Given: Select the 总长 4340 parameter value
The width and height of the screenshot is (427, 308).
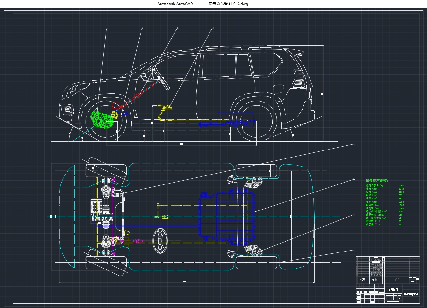Looking at the screenshot, I should [x=401, y=189].
